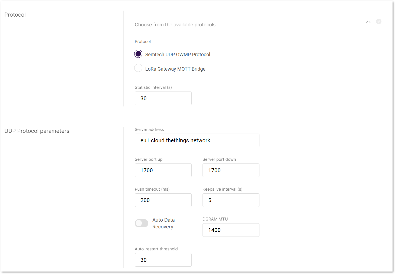Click inside the Push timeout field
Viewport: 395px width, 274px height.
point(163,200)
